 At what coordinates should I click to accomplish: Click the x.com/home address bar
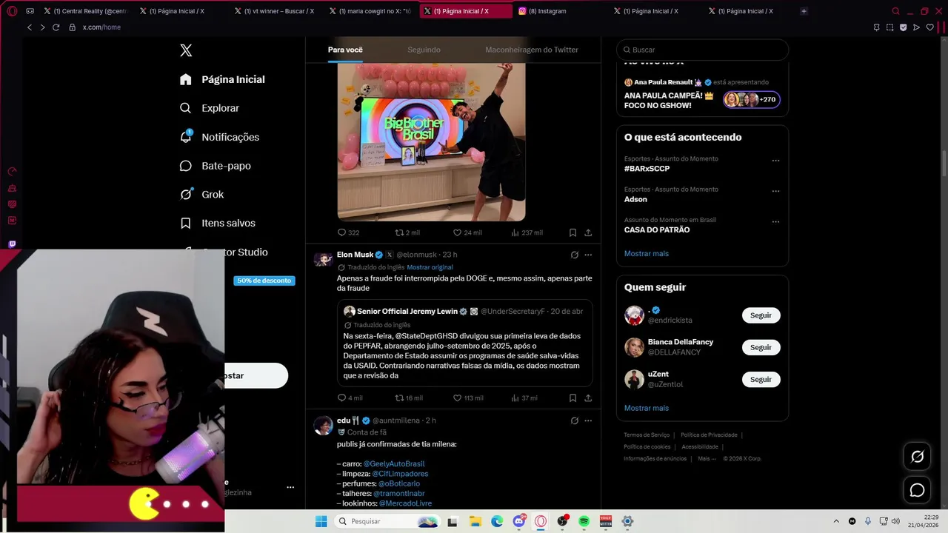pyautogui.click(x=101, y=27)
